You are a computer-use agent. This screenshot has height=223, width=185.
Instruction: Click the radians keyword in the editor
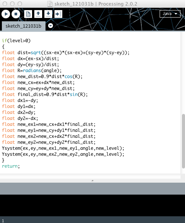32,71
